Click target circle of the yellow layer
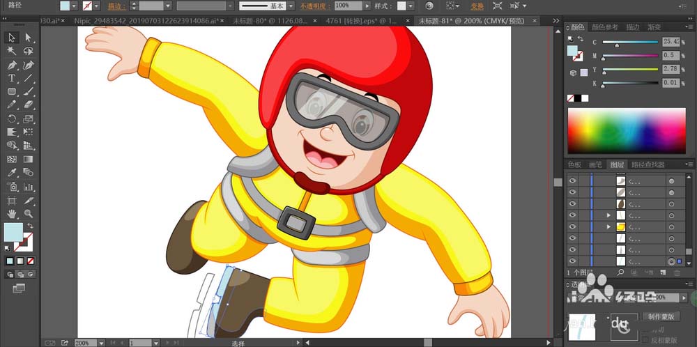Viewport: 697px width, 347px height. (x=671, y=226)
